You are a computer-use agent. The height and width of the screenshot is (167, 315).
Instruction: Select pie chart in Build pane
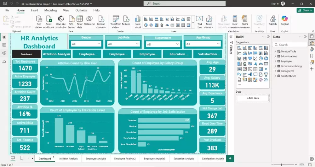[261, 58]
